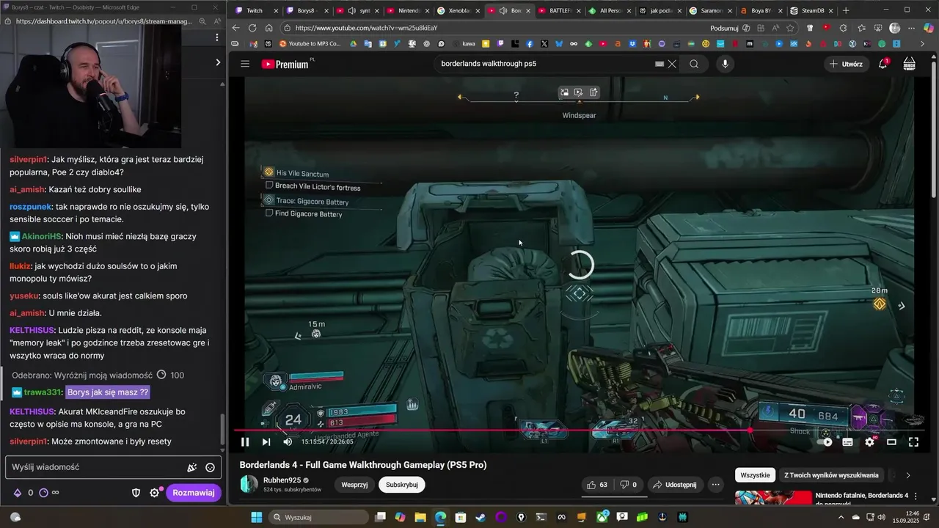Viewport: 939px width, 528px height.
Task: Open the Rubhen925 channel link
Action: pyautogui.click(x=282, y=480)
